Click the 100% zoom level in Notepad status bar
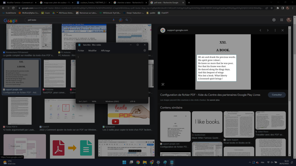296x166 pixels. tap(94, 101)
